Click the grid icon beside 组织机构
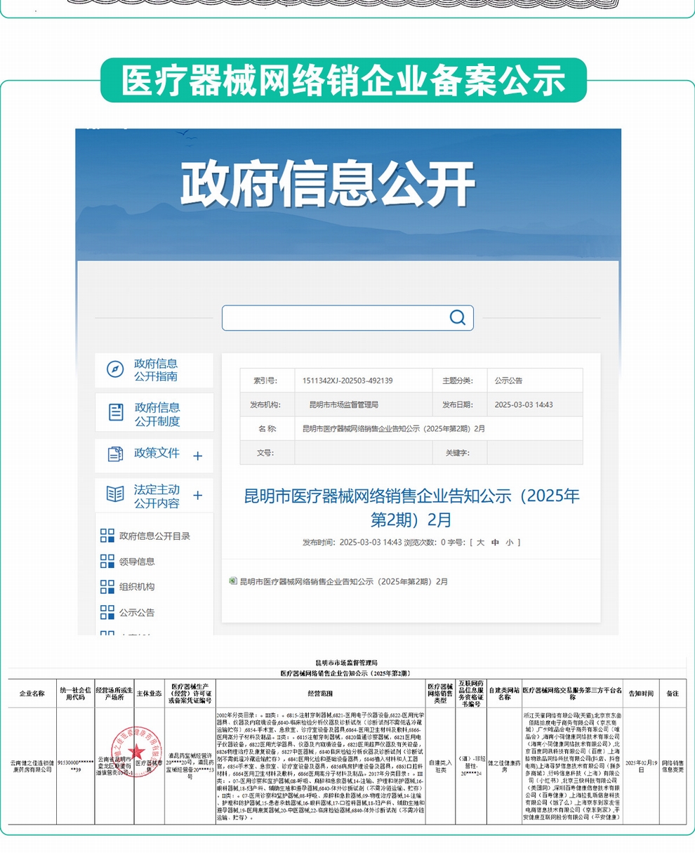 click(x=107, y=586)
